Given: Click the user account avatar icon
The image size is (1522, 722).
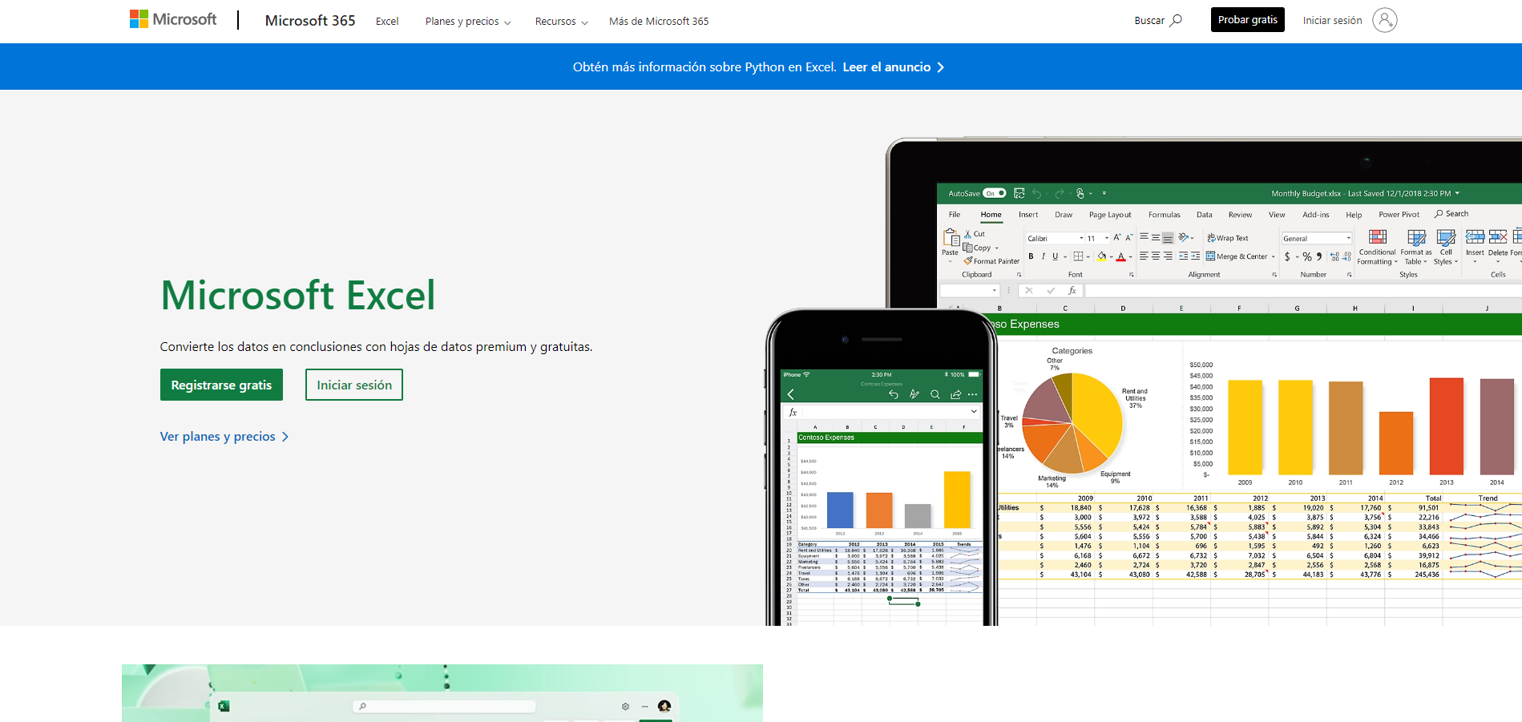Looking at the screenshot, I should click(x=1384, y=20).
